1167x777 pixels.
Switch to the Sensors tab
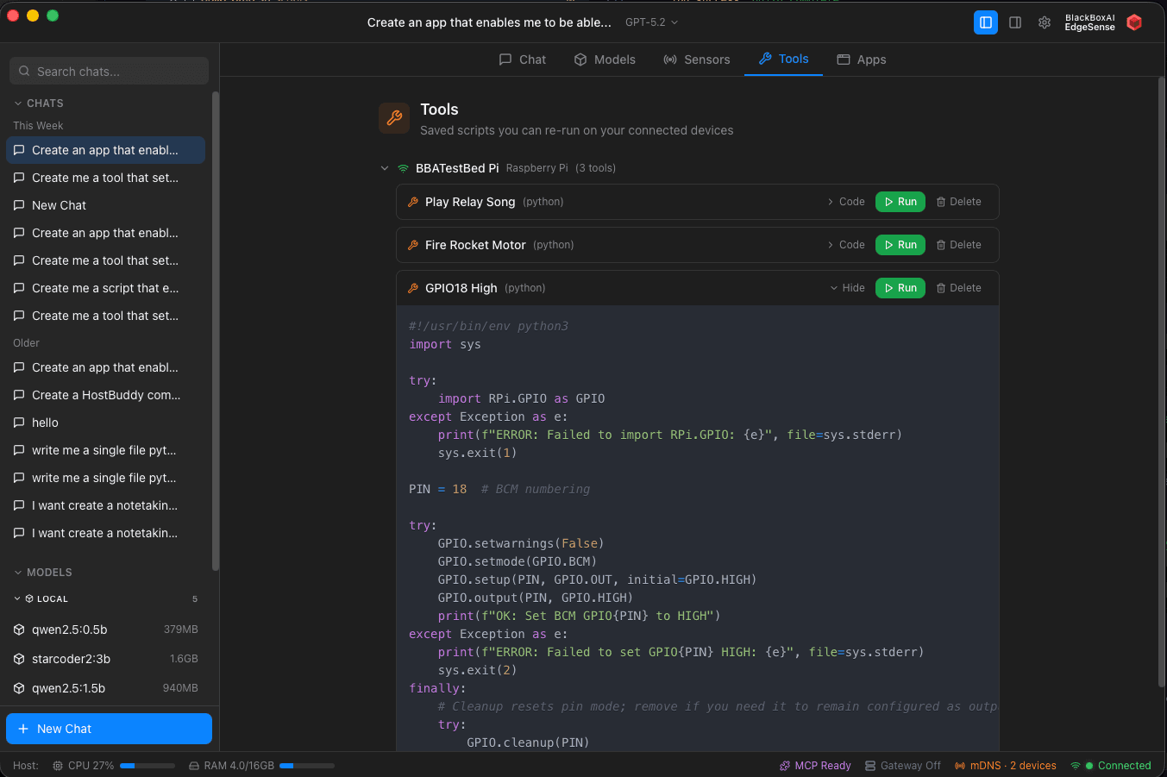(x=697, y=59)
